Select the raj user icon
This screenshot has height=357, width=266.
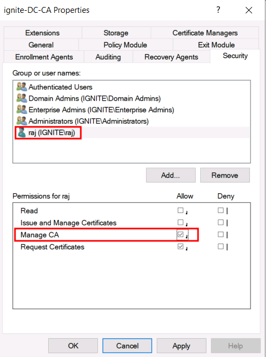[22, 133]
